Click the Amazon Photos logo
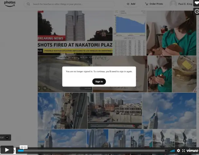 pyautogui.click(x=10, y=4)
